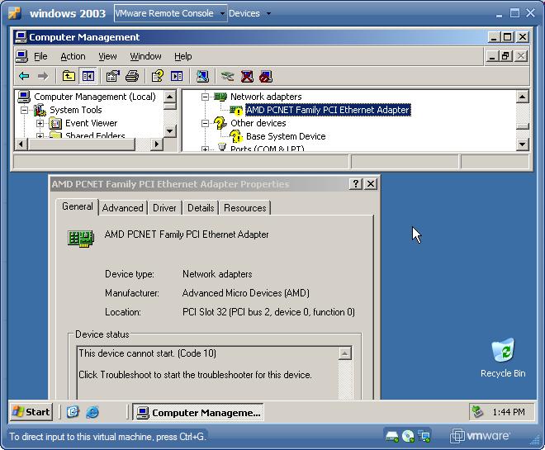This screenshot has width=545, height=450.
Task: Launch Internet Explorer from quick launch
Action: [92, 412]
